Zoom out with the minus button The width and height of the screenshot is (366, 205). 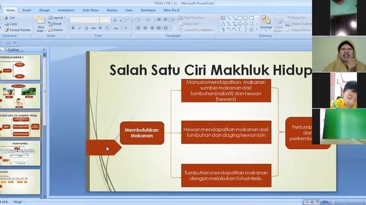(x=333, y=202)
